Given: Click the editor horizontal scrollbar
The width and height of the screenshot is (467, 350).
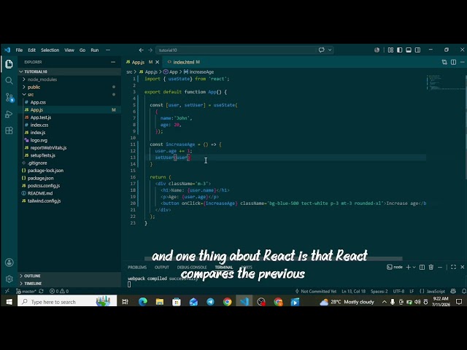Looking at the screenshot, I should point(273,259).
